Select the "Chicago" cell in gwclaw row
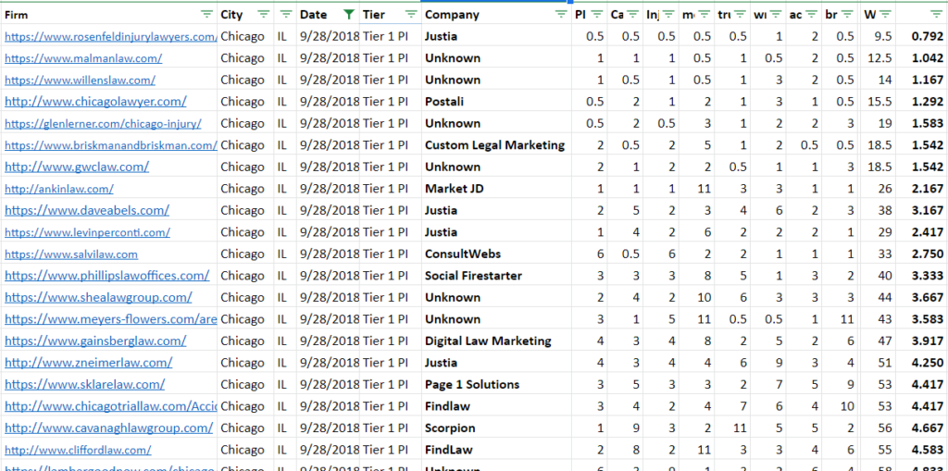The height and width of the screenshot is (471, 948). (x=243, y=167)
